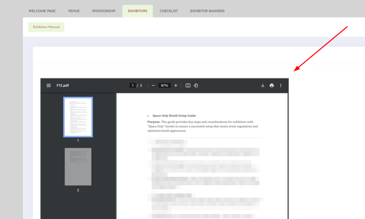Click the Space Only Booth Setup Guide heading

coord(174,116)
